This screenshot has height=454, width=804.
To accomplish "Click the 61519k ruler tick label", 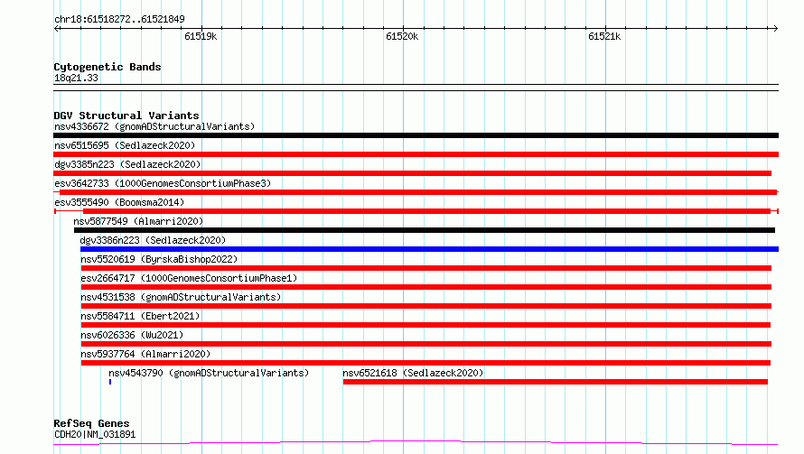I will (x=201, y=36).
